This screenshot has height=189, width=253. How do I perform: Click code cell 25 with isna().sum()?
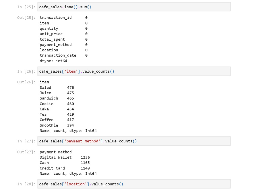tap(134, 7)
